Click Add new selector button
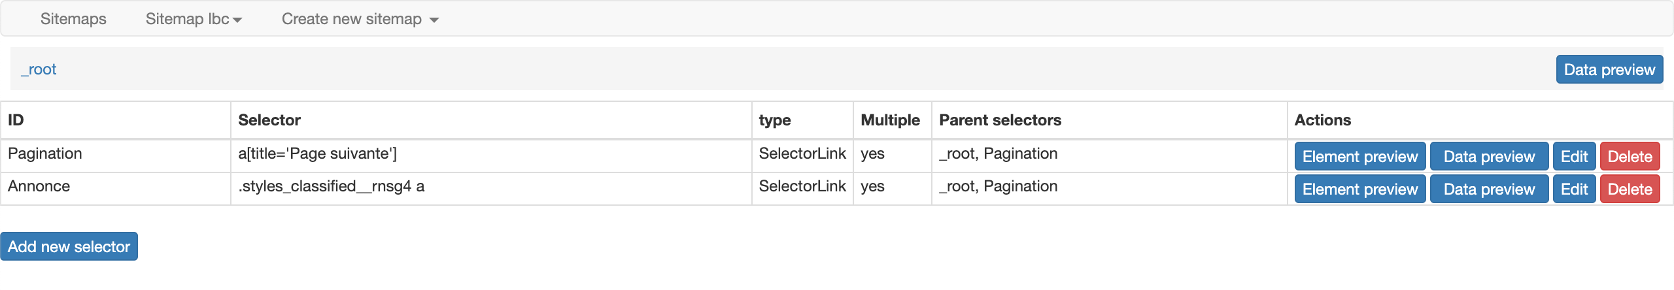The image size is (1674, 290). 69,246
